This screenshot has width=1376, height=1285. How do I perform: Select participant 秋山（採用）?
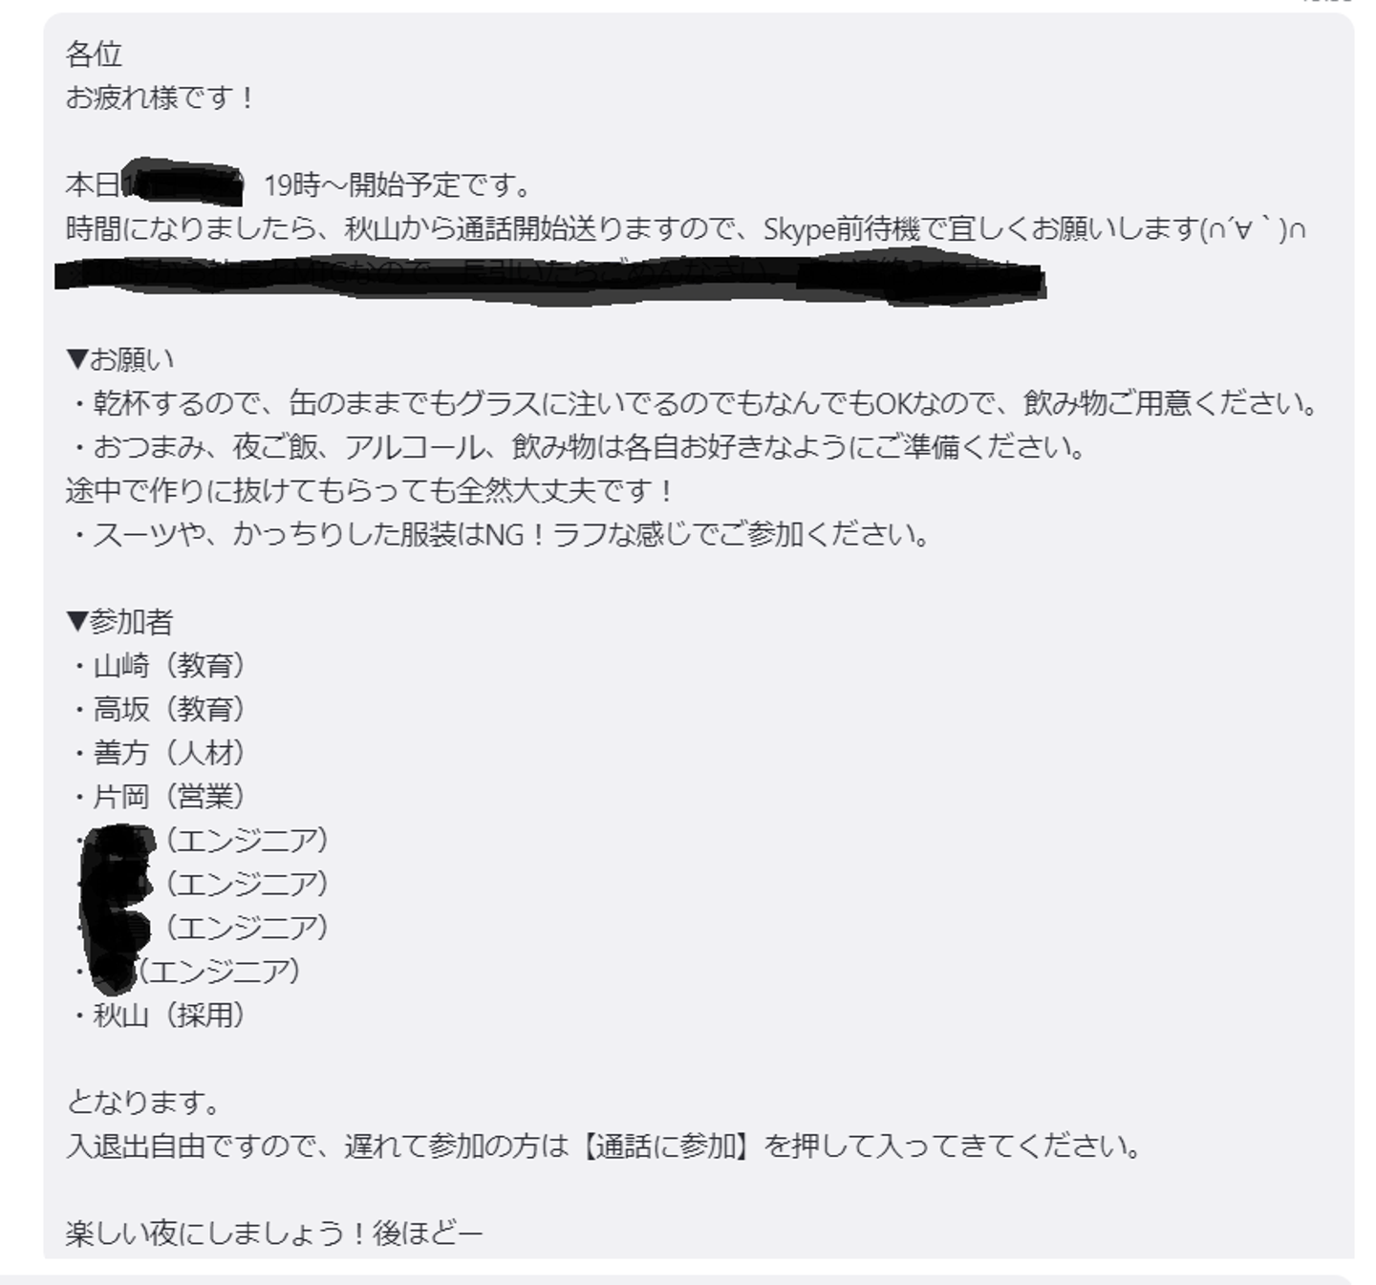(157, 1016)
